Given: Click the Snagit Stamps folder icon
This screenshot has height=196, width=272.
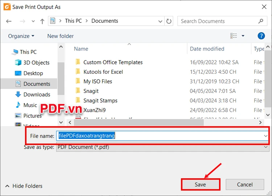Looking at the screenshot, I should coord(78,100).
